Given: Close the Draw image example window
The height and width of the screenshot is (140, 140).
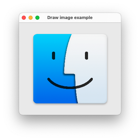Looking at the screenshot, I should click(x=24, y=18).
